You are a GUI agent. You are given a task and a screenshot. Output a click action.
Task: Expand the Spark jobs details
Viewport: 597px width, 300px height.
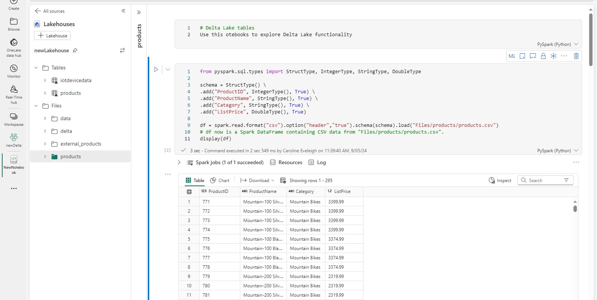coord(179,162)
